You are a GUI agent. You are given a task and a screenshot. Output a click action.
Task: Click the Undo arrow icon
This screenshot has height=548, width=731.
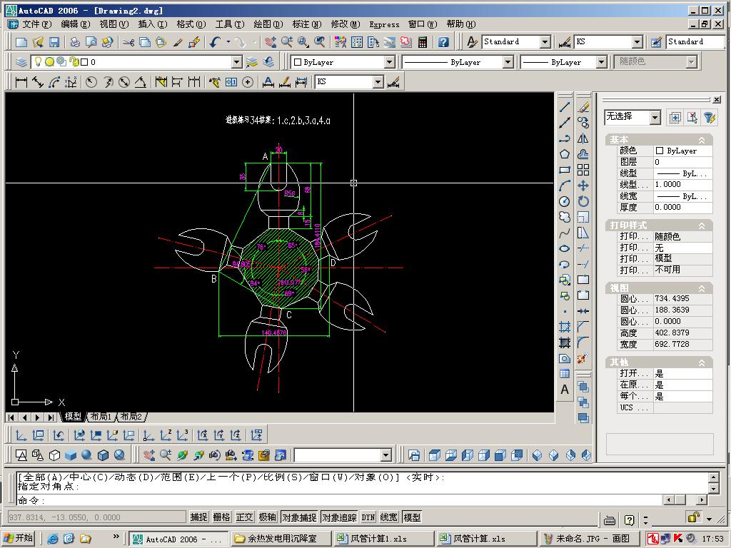coord(215,42)
